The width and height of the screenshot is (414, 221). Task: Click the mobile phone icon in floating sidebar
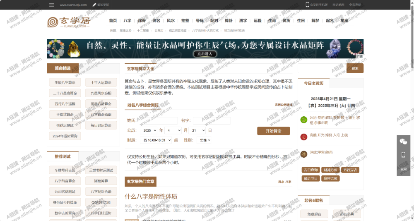403,155
